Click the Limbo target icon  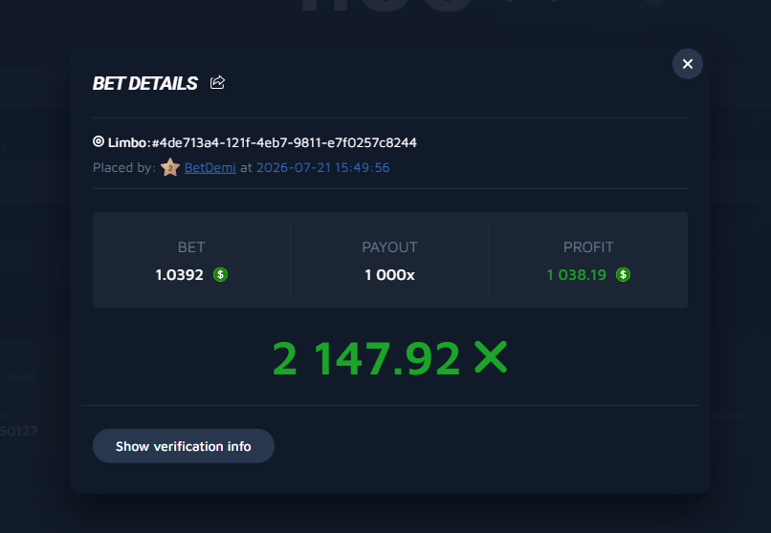99,141
